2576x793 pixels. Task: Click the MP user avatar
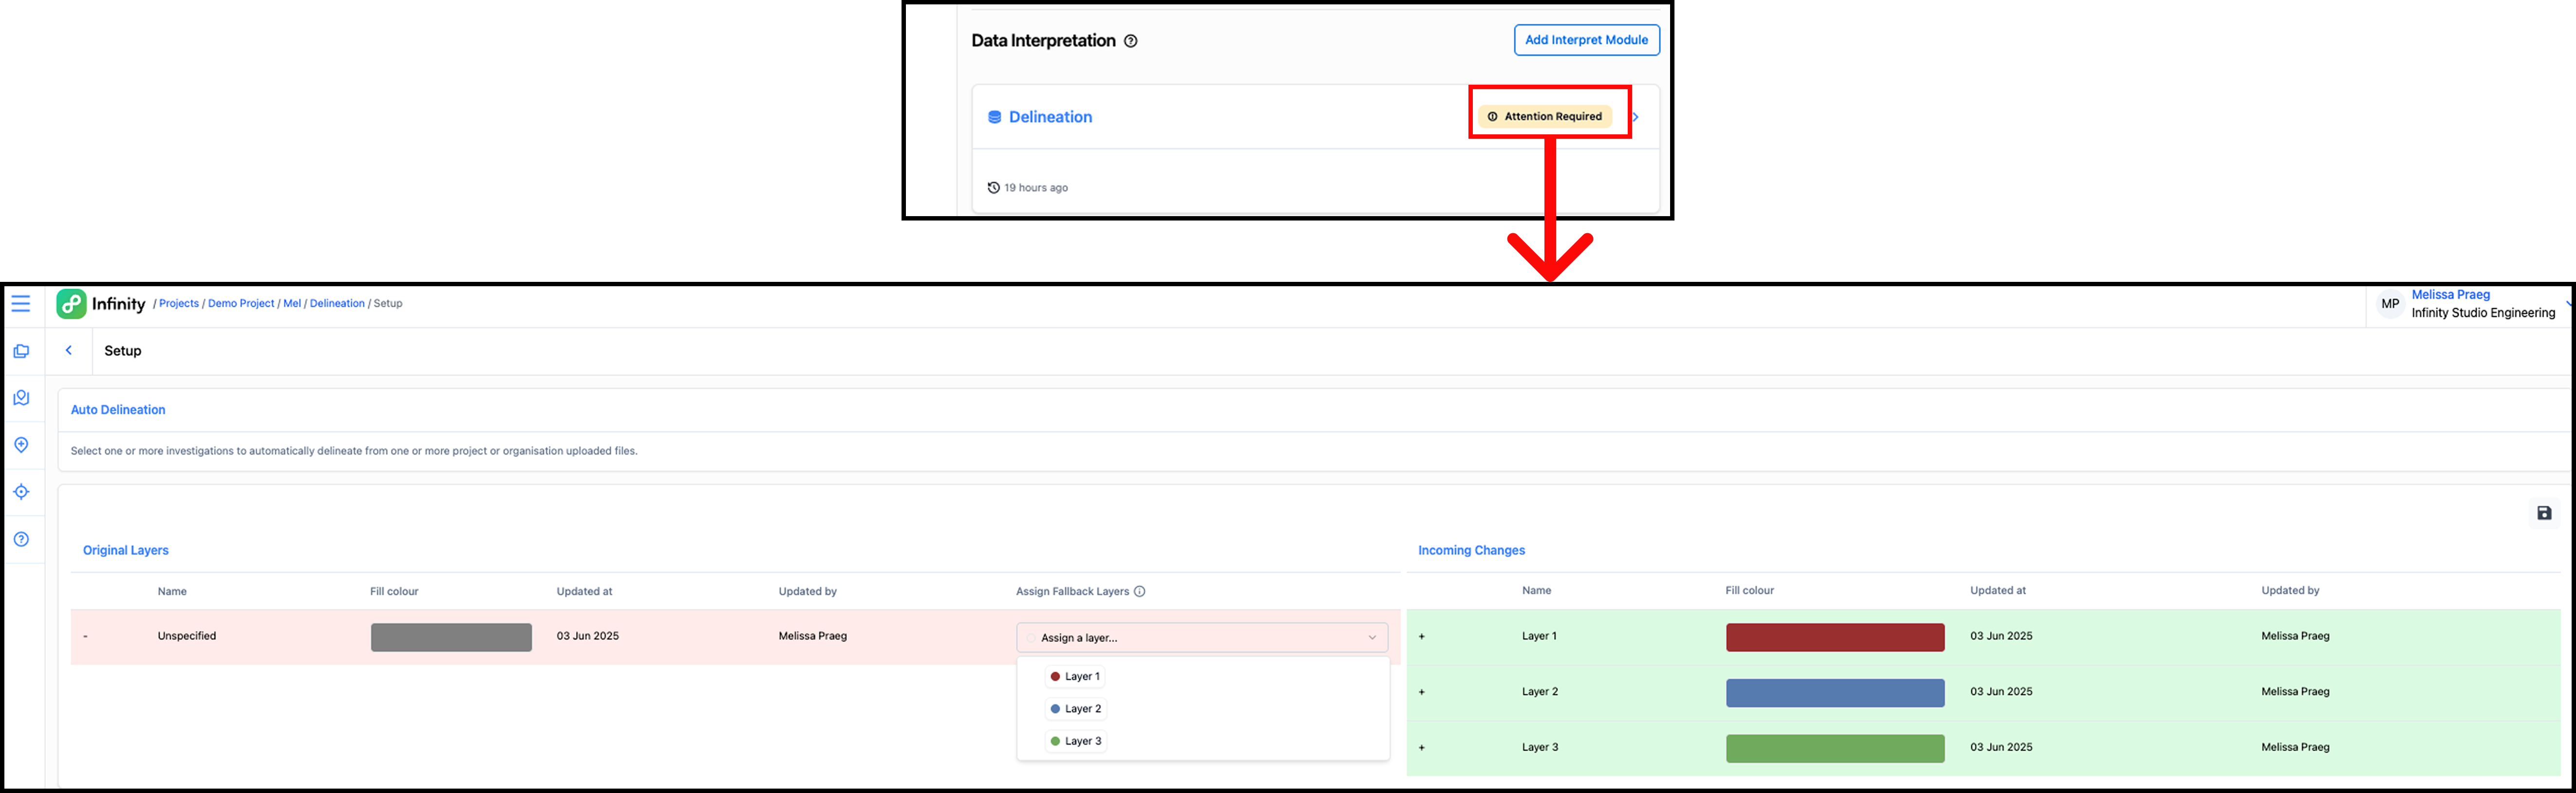2390,304
